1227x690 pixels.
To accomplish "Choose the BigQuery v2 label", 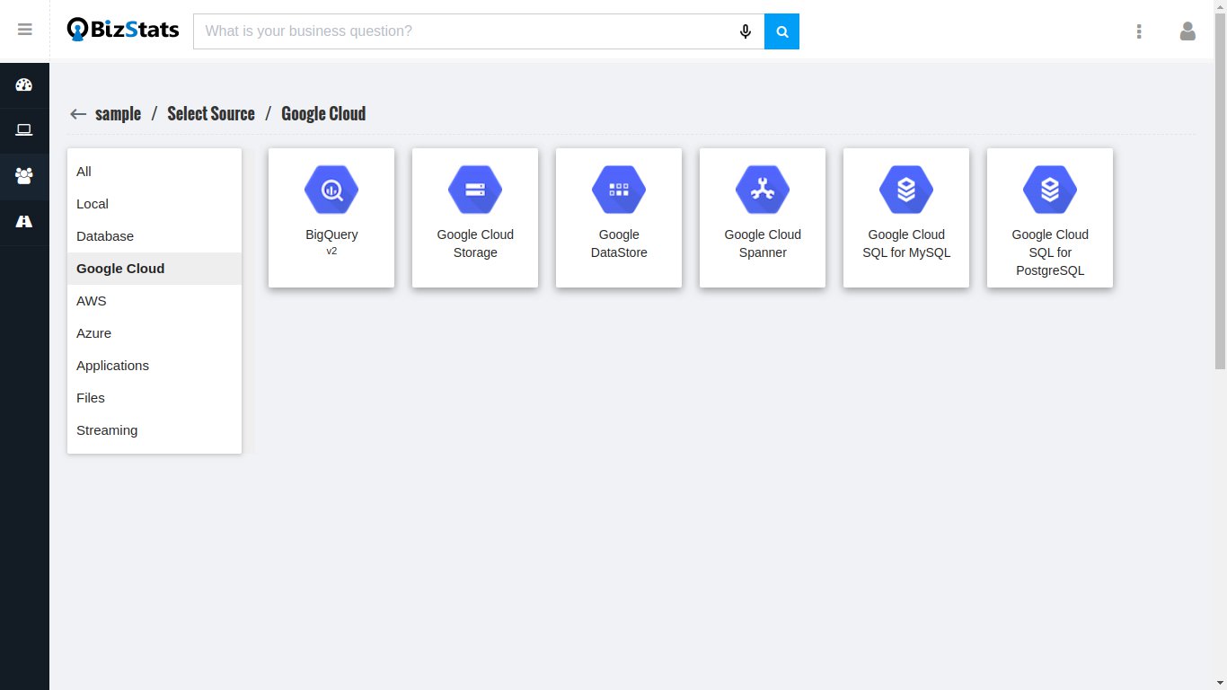I will point(331,242).
